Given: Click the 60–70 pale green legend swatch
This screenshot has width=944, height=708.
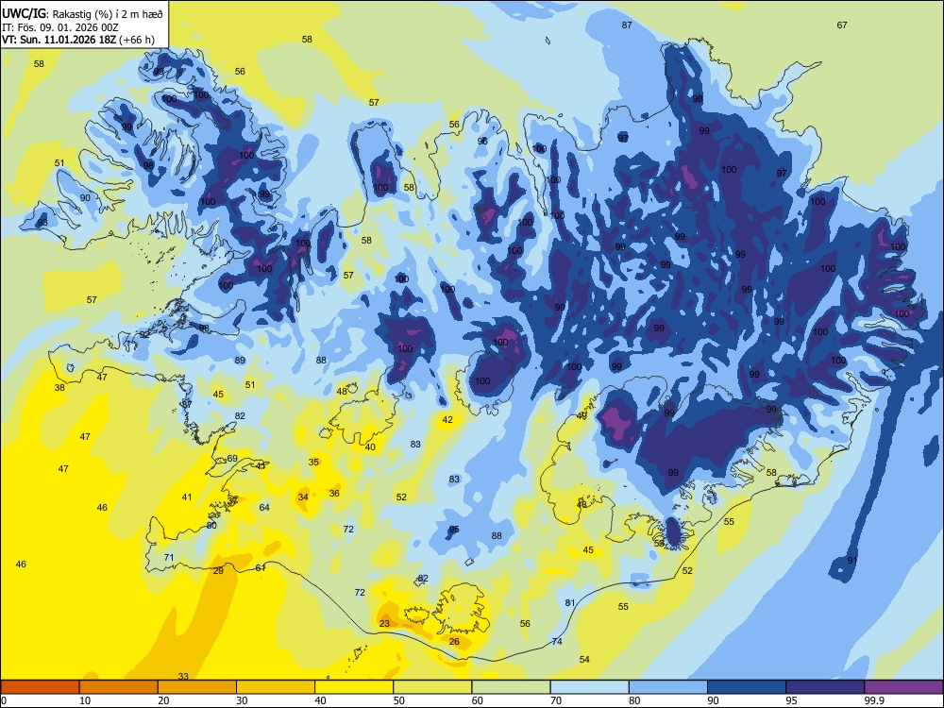Looking at the screenshot, I should point(511,687).
